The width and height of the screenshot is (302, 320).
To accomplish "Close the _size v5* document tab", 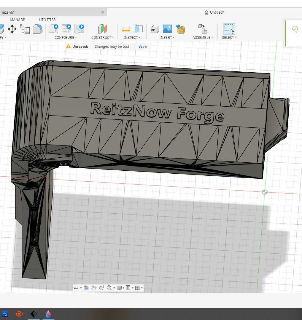I will point(103,12).
